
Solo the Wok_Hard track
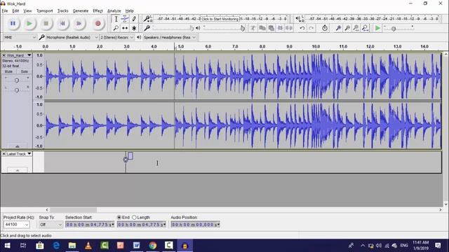click(x=24, y=71)
